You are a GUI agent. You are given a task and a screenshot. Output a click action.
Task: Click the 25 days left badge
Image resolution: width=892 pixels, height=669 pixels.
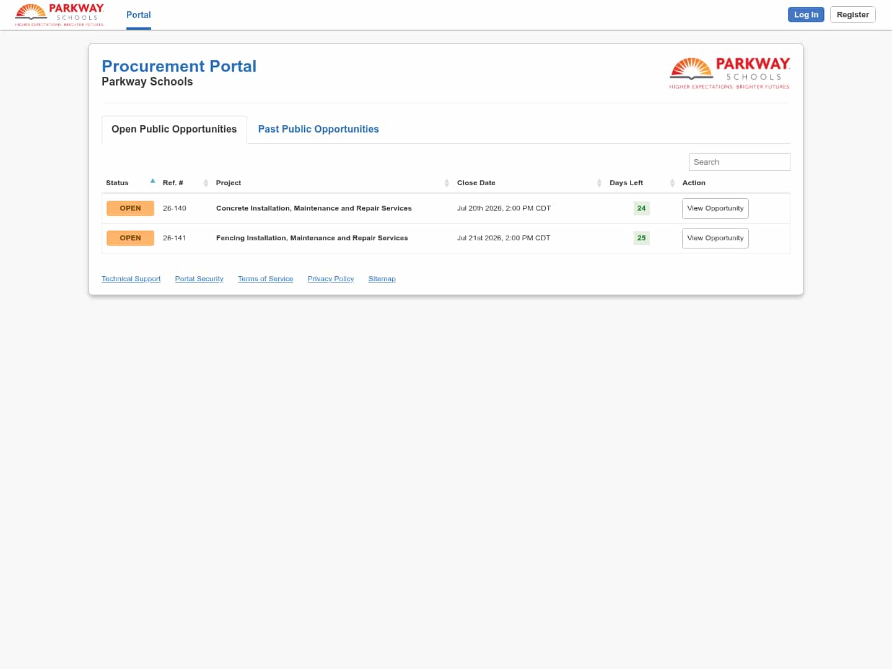(x=642, y=238)
